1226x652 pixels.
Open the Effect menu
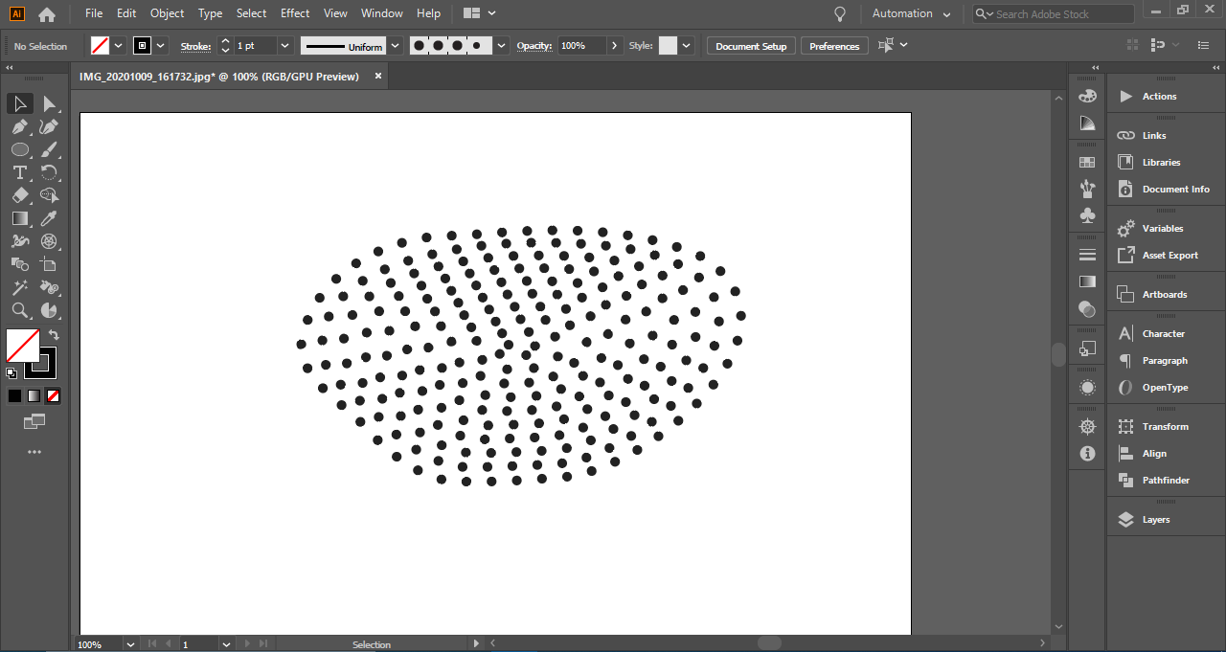[295, 13]
